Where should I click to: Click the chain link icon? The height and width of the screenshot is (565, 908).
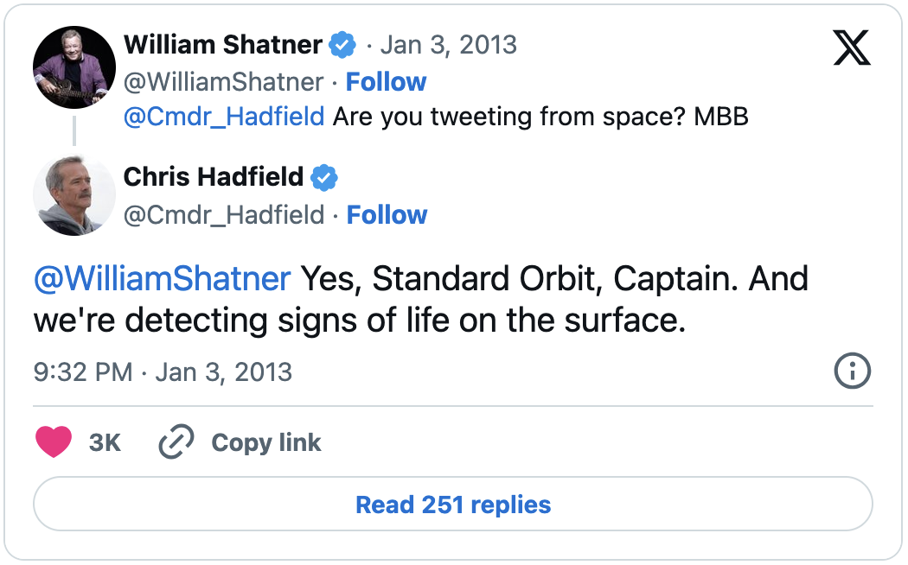pyautogui.click(x=176, y=441)
